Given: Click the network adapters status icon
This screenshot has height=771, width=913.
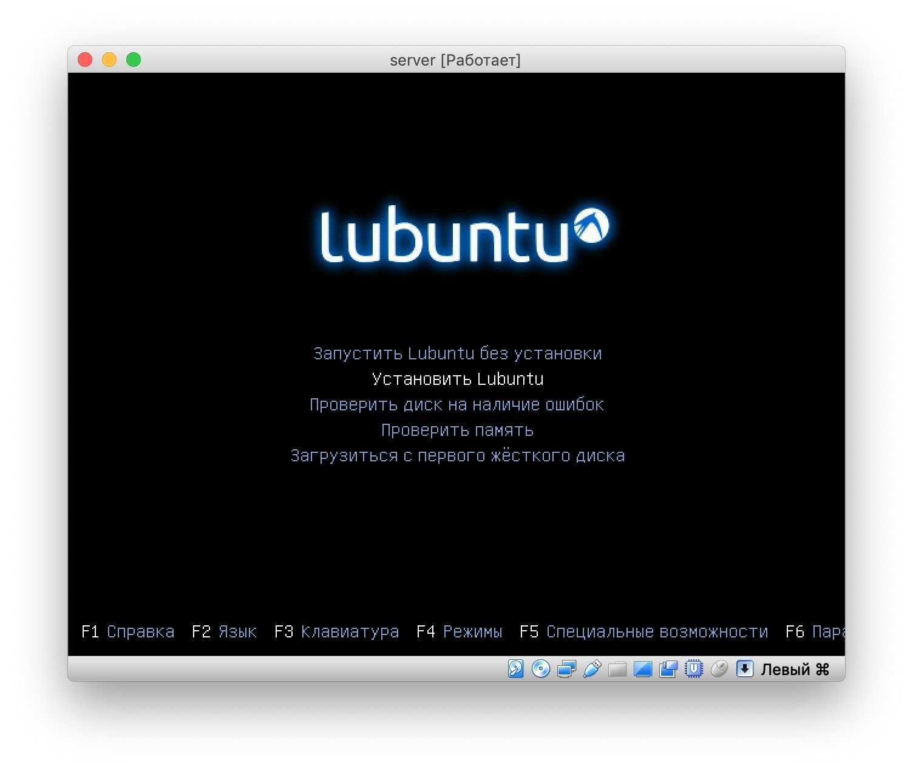Looking at the screenshot, I should pos(566,669).
